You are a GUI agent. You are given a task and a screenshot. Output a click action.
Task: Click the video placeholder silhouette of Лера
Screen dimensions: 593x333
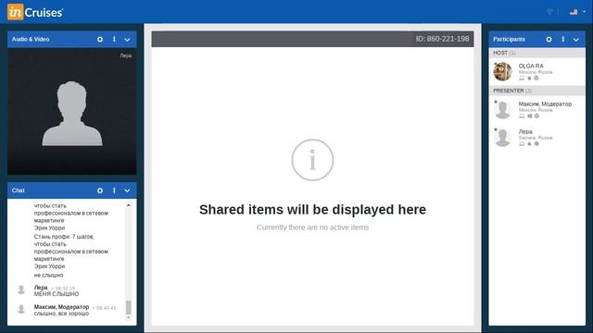[72, 114]
